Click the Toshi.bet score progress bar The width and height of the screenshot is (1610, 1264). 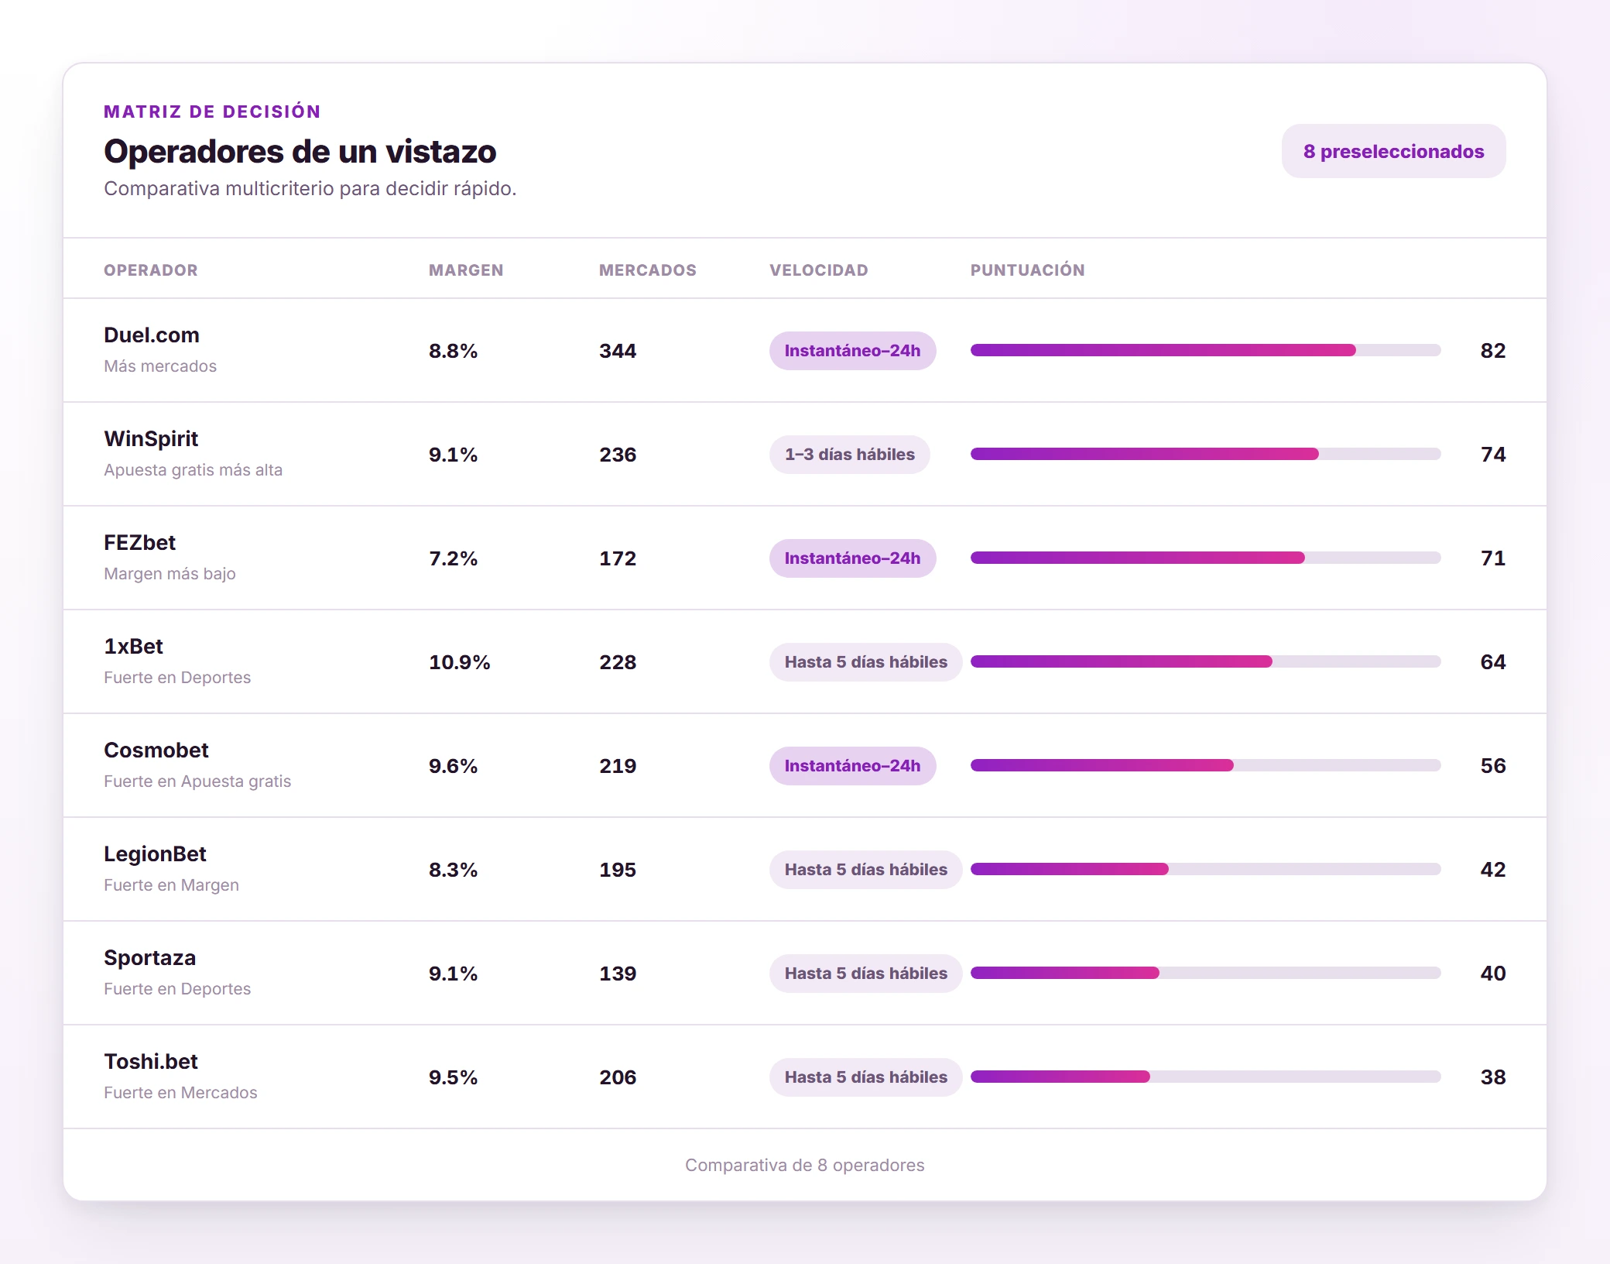[x=1206, y=1077]
